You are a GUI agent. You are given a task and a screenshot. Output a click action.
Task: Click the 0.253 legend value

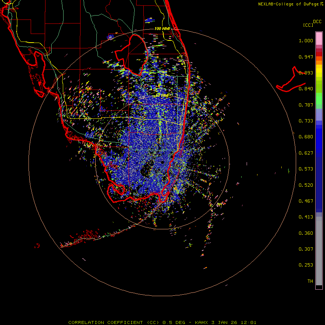click(x=306, y=265)
